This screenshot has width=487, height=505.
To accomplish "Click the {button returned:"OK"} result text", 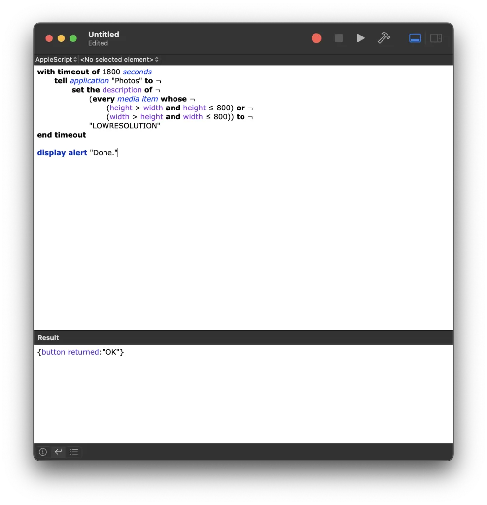I will pos(81,352).
